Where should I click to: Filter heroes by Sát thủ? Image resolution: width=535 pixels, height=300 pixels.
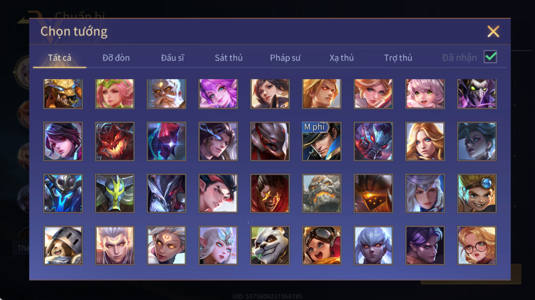point(228,58)
